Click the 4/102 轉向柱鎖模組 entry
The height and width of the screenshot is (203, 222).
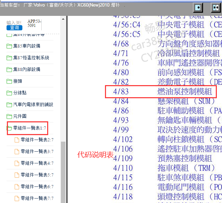click(x=168, y=139)
